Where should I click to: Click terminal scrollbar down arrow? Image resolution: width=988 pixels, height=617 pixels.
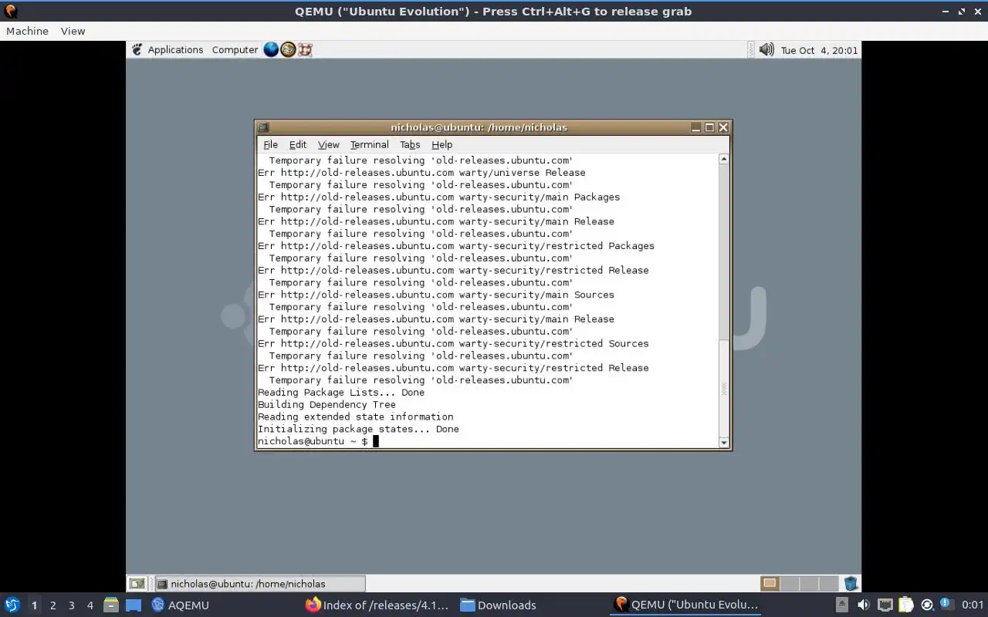(724, 443)
